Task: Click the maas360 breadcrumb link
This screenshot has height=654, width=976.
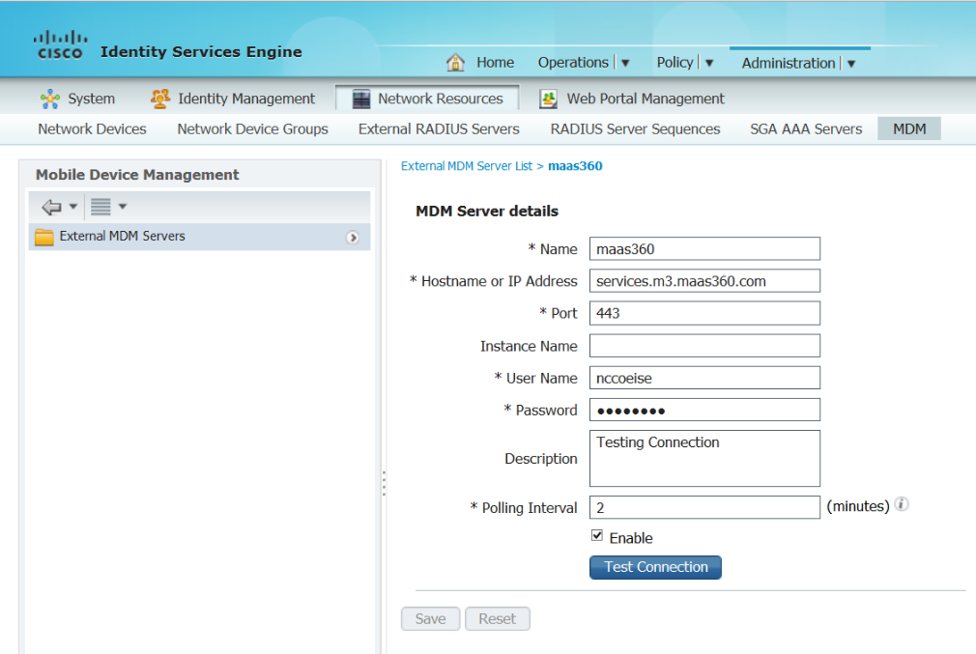Action: click(575, 166)
